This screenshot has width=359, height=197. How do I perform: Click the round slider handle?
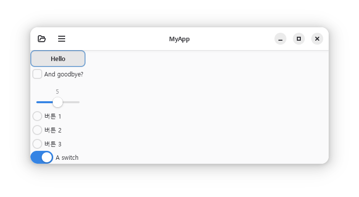coord(58,102)
